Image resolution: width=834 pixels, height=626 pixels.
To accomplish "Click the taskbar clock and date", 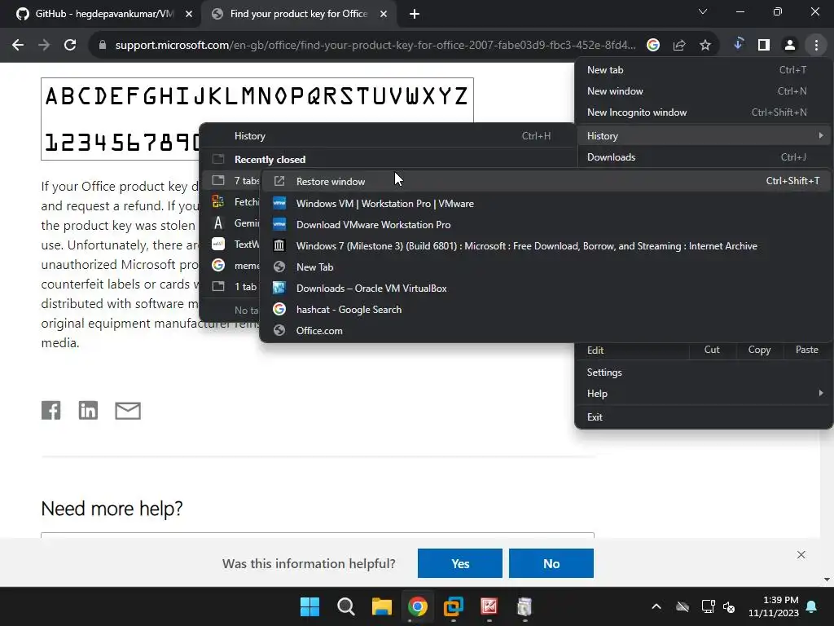I will (774, 606).
